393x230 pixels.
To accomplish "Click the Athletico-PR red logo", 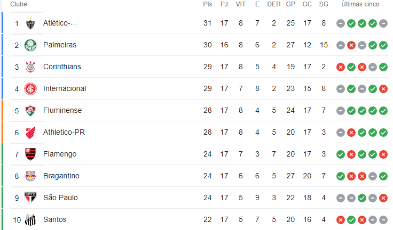I will click(30, 133).
